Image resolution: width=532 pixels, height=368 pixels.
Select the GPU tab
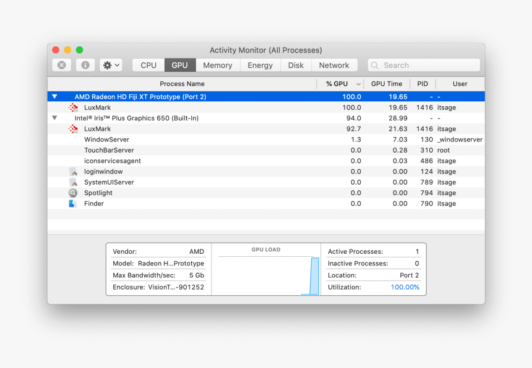[180, 65]
